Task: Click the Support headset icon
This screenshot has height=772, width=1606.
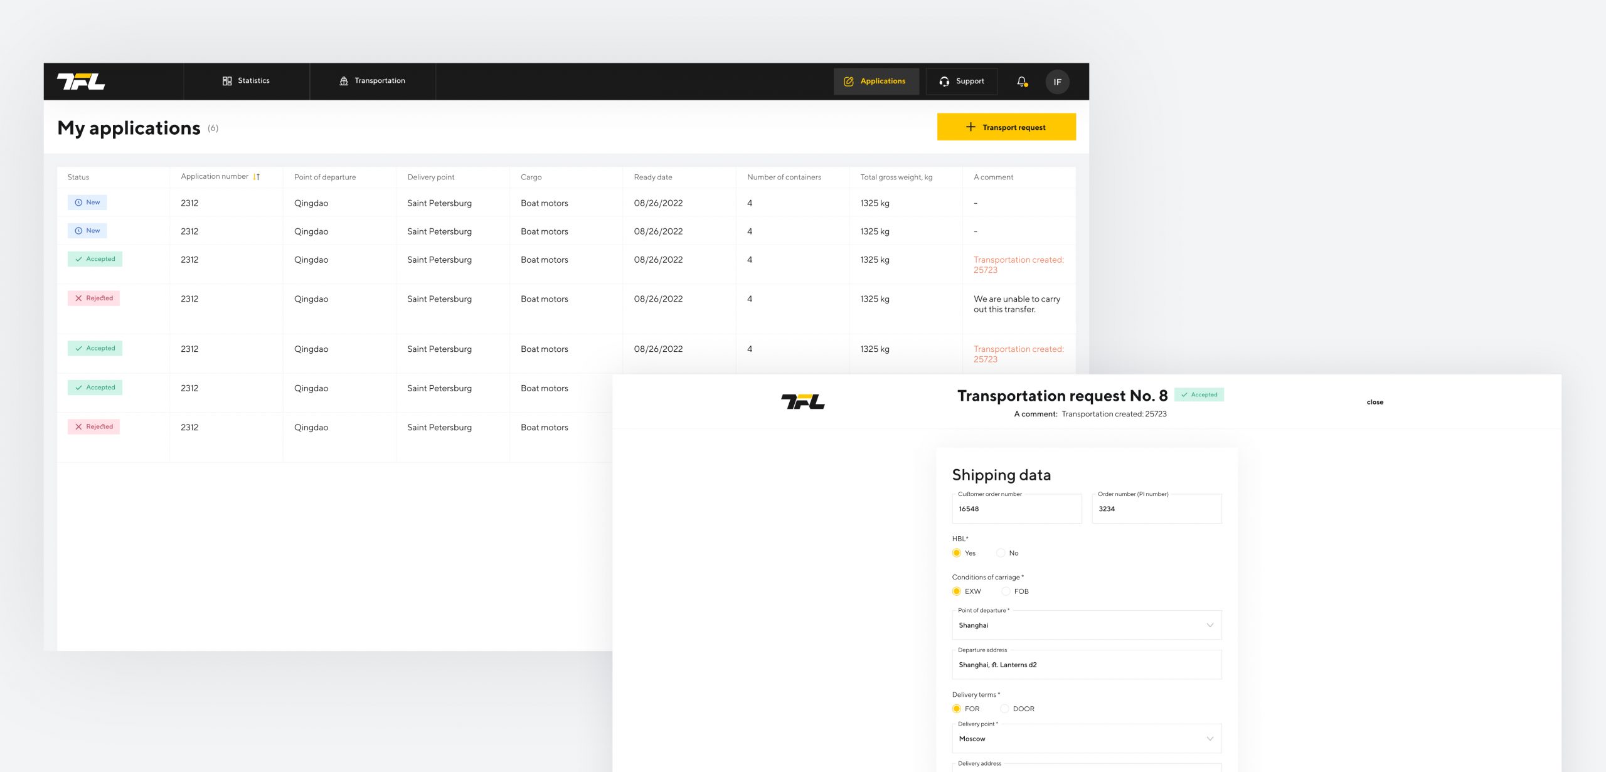Action: [944, 82]
